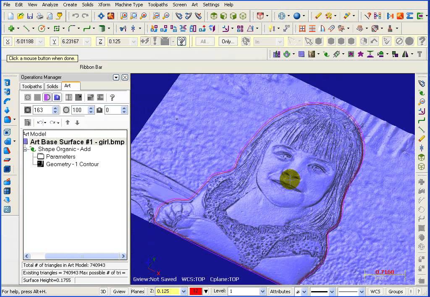430x297 pixels.
Task: Click inside the X coordinate input field
Action: [x=26, y=42]
